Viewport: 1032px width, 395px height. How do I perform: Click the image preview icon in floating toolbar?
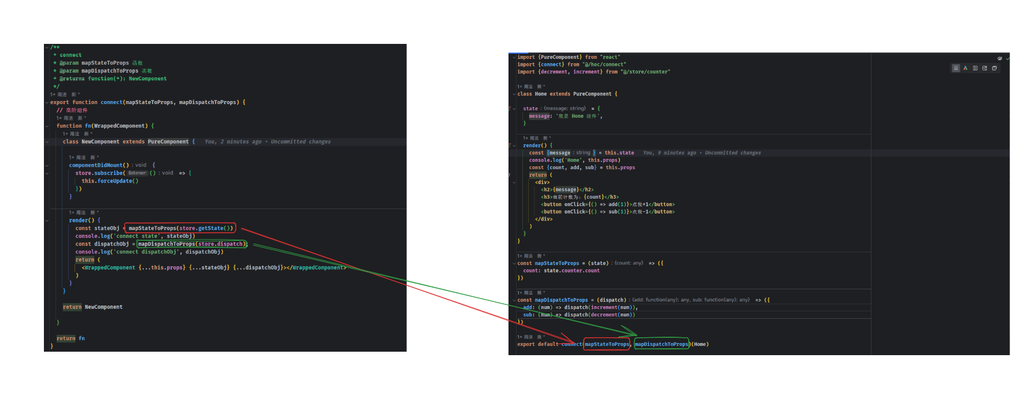[985, 68]
